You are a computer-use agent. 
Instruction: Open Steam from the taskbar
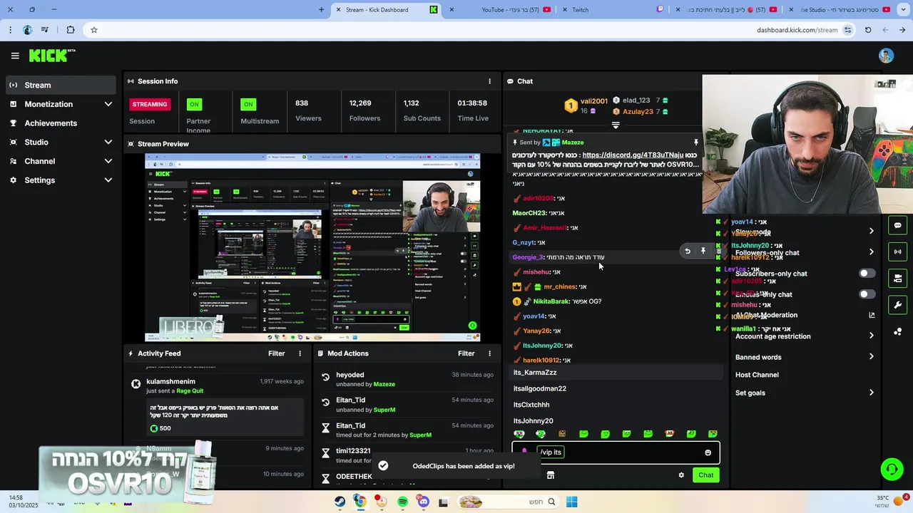coord(340,502)
